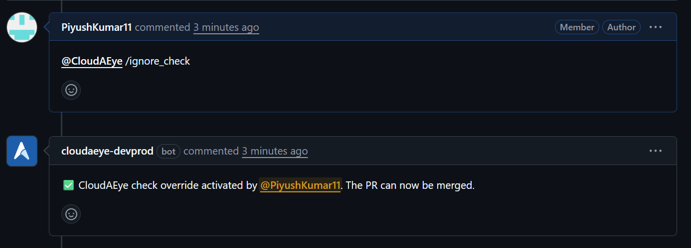
Task: Click the timestamp on PiyushKumar11's comment
Action: pyautogui.click(x=226, y=27)
